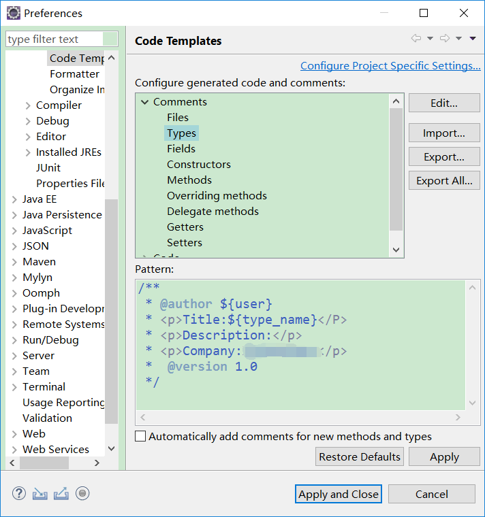
Task: Expand the Java EE preferences node
Action: 15,199
